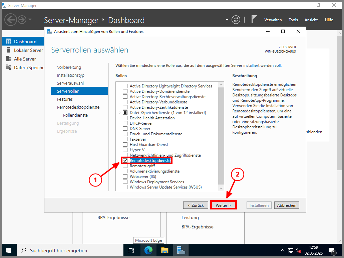Open Microsoft Edge from the taskbar

(148, 250)
